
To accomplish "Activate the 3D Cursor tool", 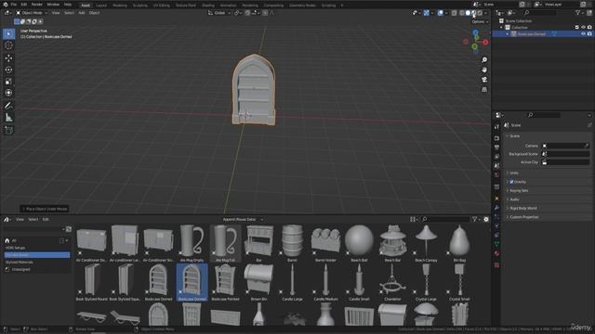I will [8, 45].
